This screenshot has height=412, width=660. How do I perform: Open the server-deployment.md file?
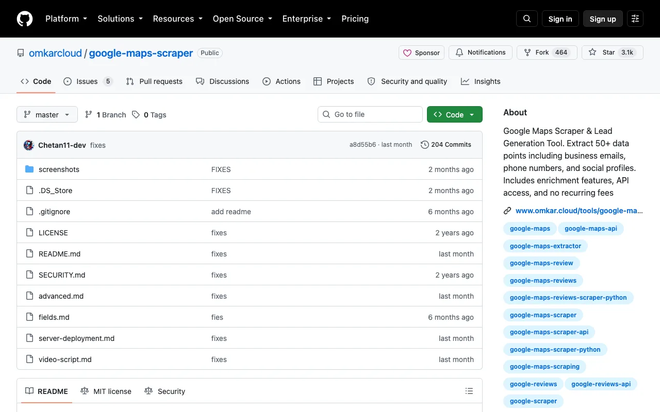click(76, 338)
